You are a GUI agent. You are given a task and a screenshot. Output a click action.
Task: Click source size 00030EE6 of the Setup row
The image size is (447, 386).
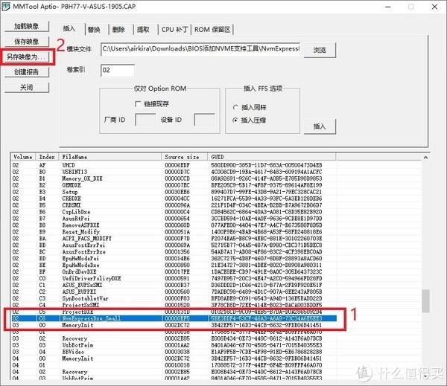(x=177, y=192)
